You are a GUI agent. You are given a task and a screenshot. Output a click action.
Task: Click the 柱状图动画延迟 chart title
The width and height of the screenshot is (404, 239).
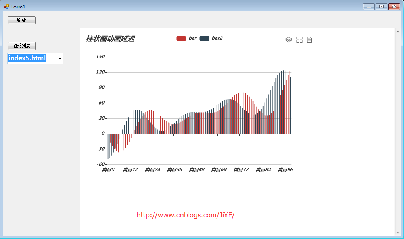110,39
